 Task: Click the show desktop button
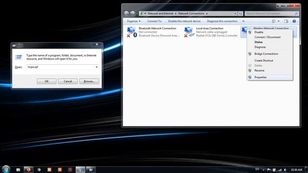click(306, 170)
